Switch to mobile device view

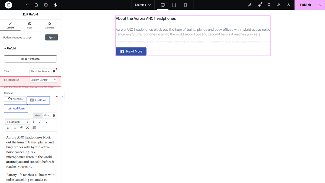(x=186, y=5)
